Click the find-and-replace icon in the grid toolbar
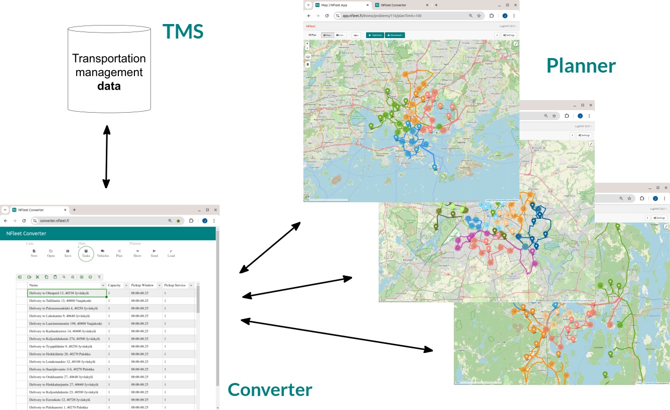This screenshot has height=410, width=670. [x=73, y=277]
